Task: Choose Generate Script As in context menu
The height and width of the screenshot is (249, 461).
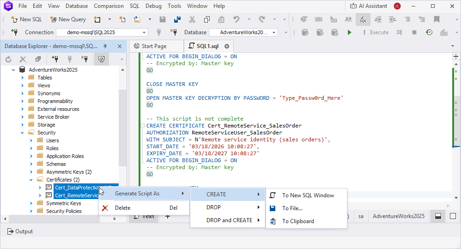Action: tap(144, 194)
